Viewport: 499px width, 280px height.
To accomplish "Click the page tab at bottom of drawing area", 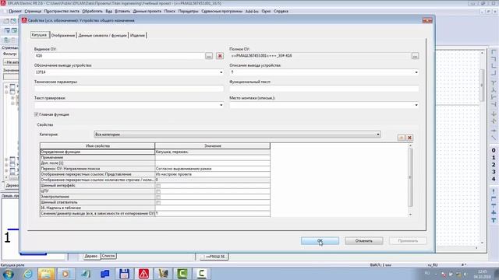I will tap(214, 257).
